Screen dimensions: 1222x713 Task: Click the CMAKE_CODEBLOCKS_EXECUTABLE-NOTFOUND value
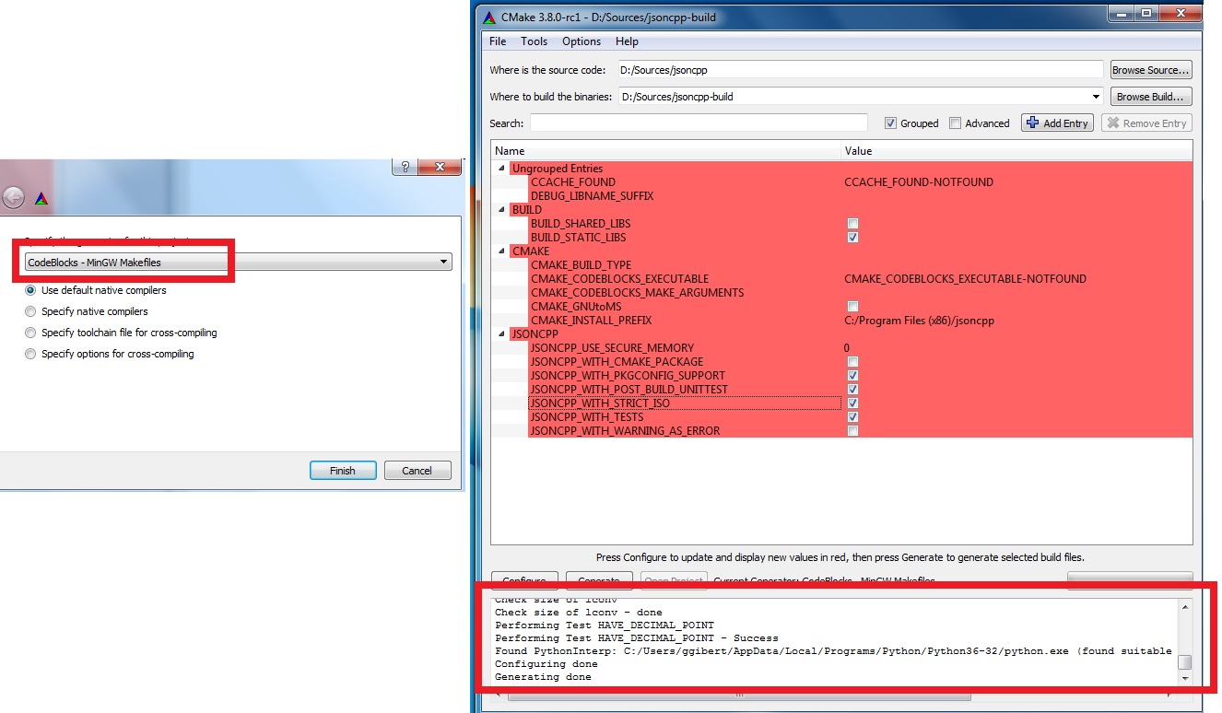(965, 279)
